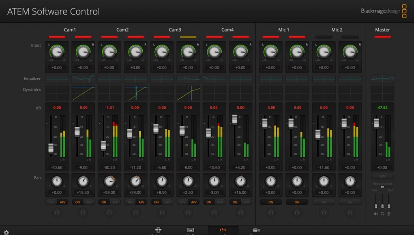
Task: Open the Master dynamics graph
Action: tap(382, 93)
